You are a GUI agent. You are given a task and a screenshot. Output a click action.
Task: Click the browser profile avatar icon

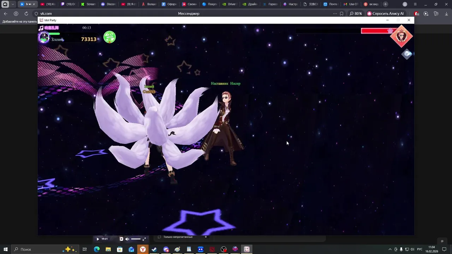pyautogui.click(x=405, y=4)
